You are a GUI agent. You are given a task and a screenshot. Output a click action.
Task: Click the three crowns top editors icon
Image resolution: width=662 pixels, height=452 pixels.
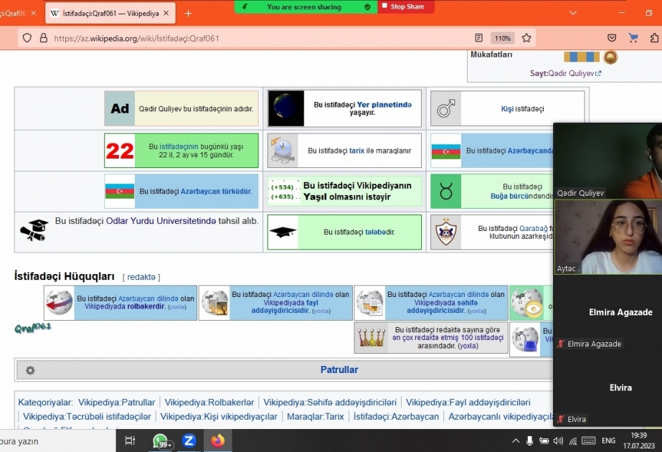pyautogui.click(x=371, y=337)
